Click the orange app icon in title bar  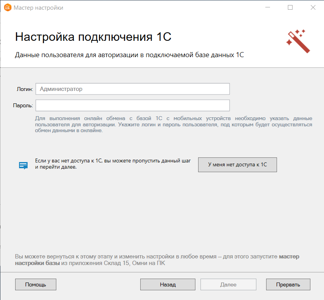pos(8,8)
